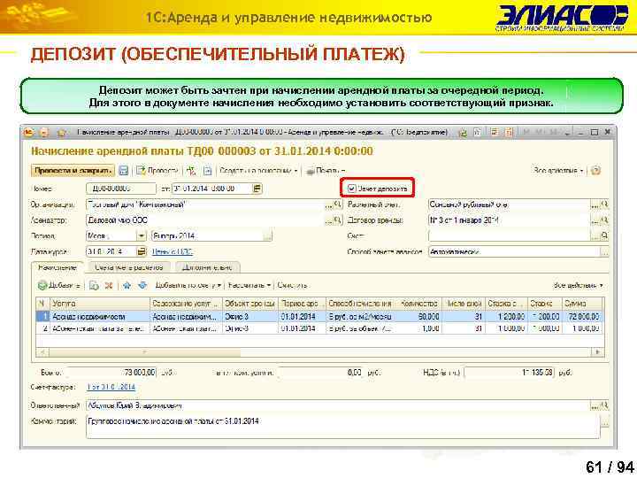Click the 72 000,00 sum cell
Screen dimensions: 637x478
pyautogui.click(x=582, y=316)
